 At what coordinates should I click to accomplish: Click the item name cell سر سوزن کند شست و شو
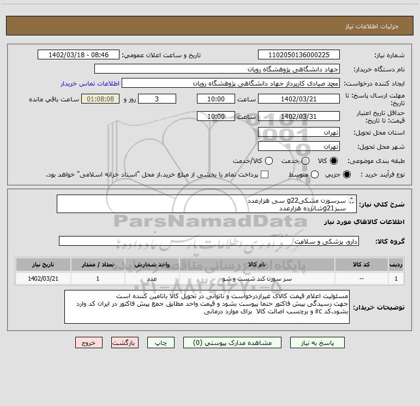[257, 278]
